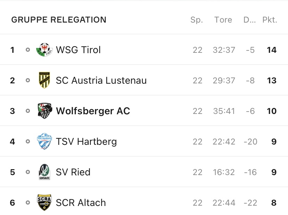Image resolution: width=288 pixels, height=215 pixels.
Task: Open the SV Ried emblem
Action: [45, 172]
